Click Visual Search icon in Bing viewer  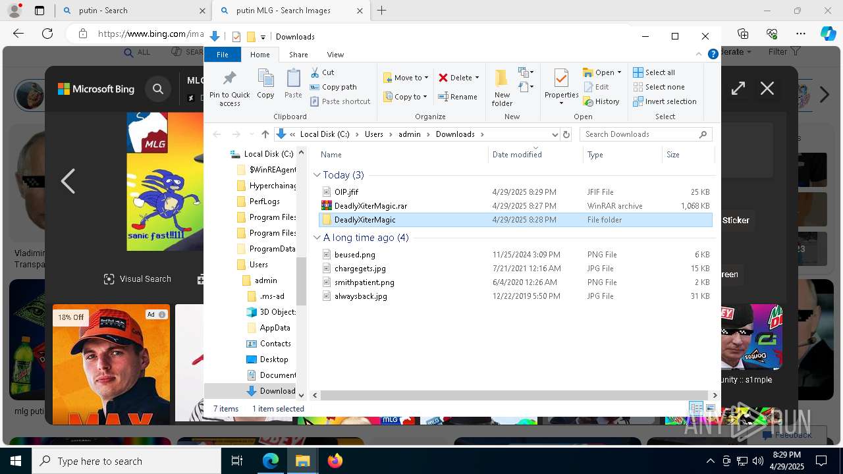tap(109, 279)
